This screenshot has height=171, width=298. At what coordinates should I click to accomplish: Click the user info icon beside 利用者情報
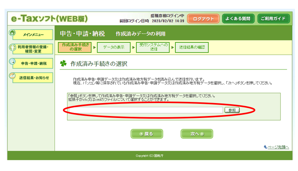pos(12,47)
